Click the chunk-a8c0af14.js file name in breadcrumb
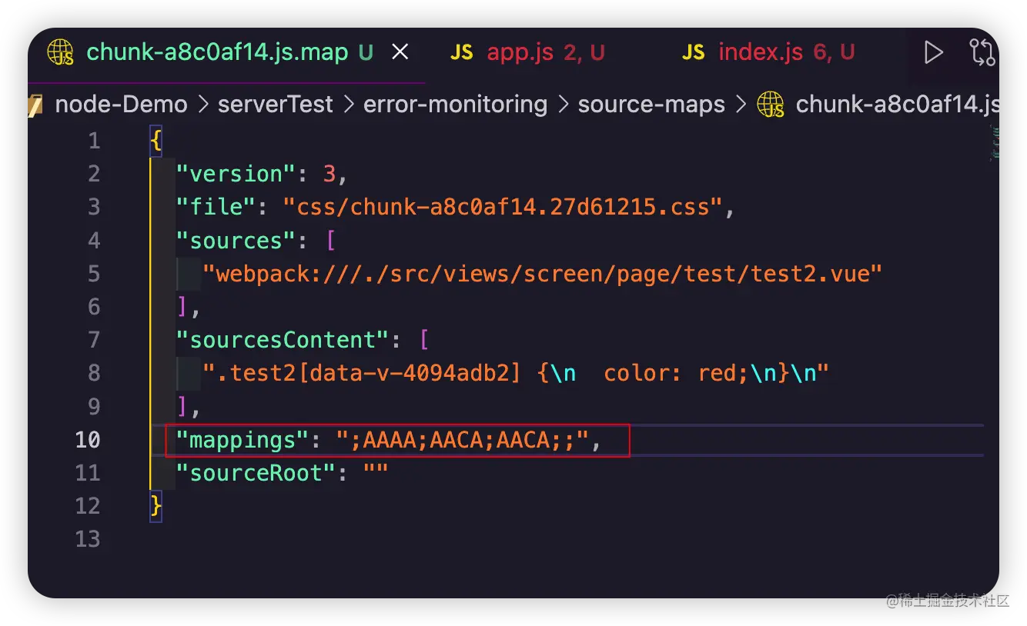 897,105
